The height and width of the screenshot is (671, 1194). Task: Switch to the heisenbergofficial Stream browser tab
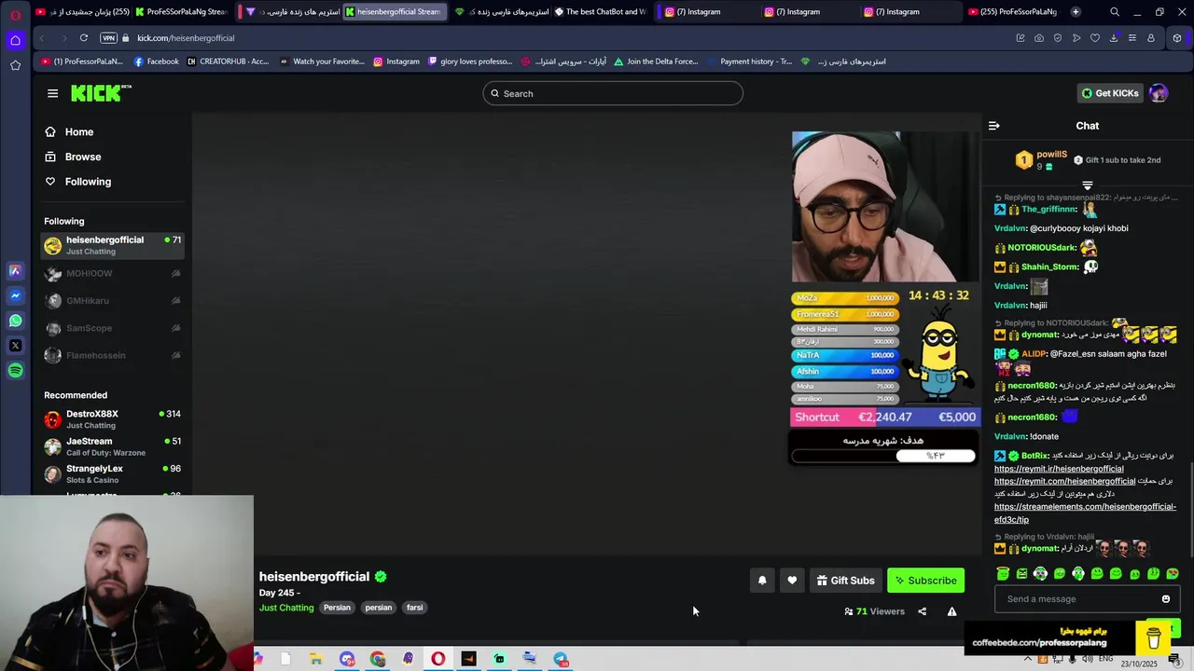tap(394, 12)
